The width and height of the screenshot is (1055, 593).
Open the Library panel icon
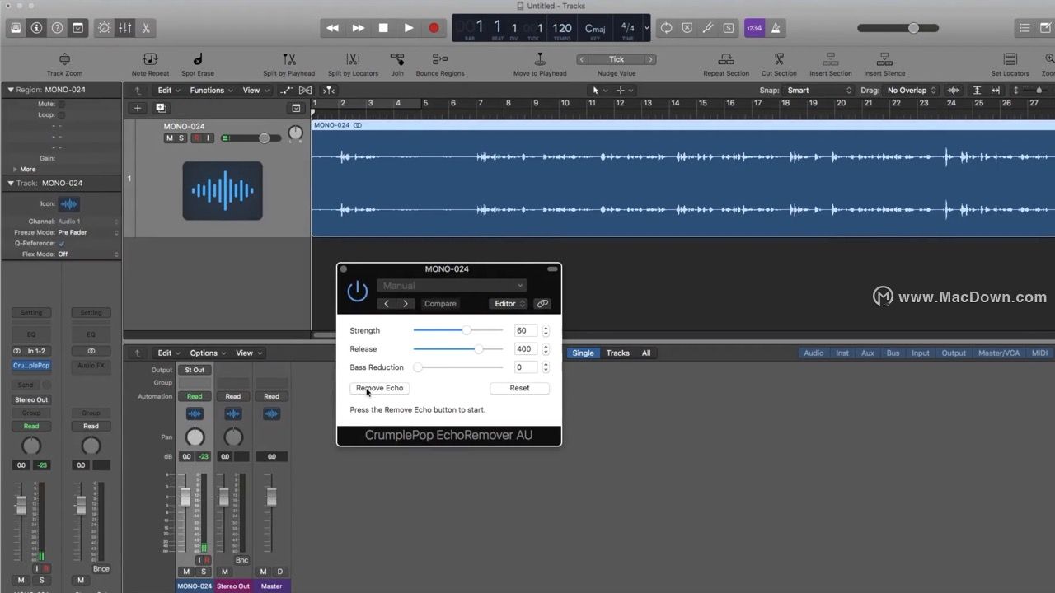pyautogui.click(x=16, y=28)
